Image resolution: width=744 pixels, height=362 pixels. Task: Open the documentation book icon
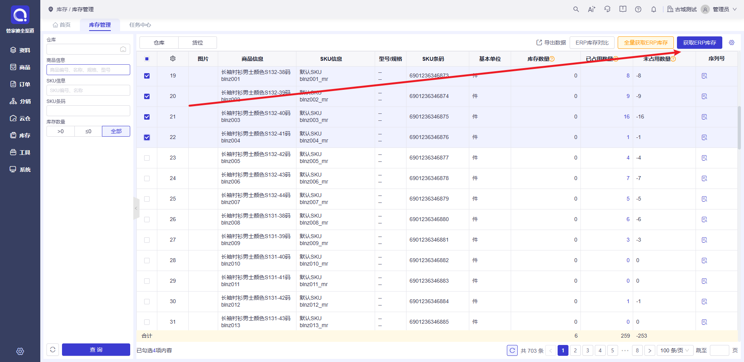pos(623,9)
